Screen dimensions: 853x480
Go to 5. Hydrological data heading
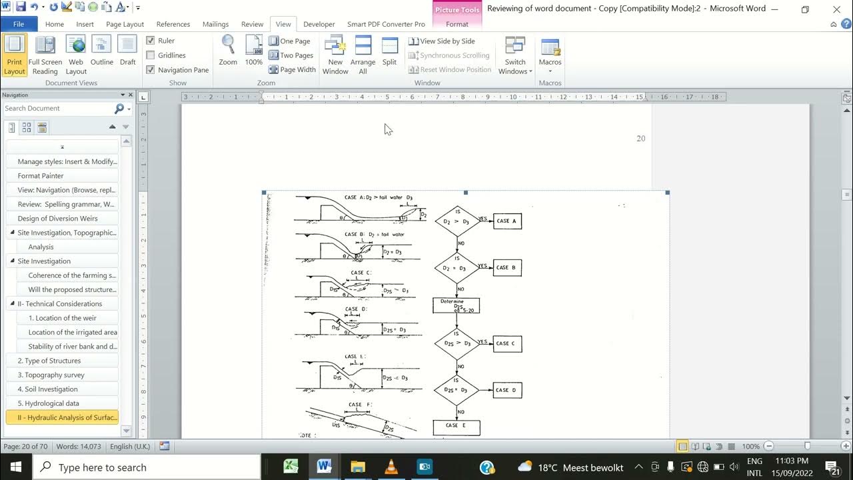coord(62,403)
